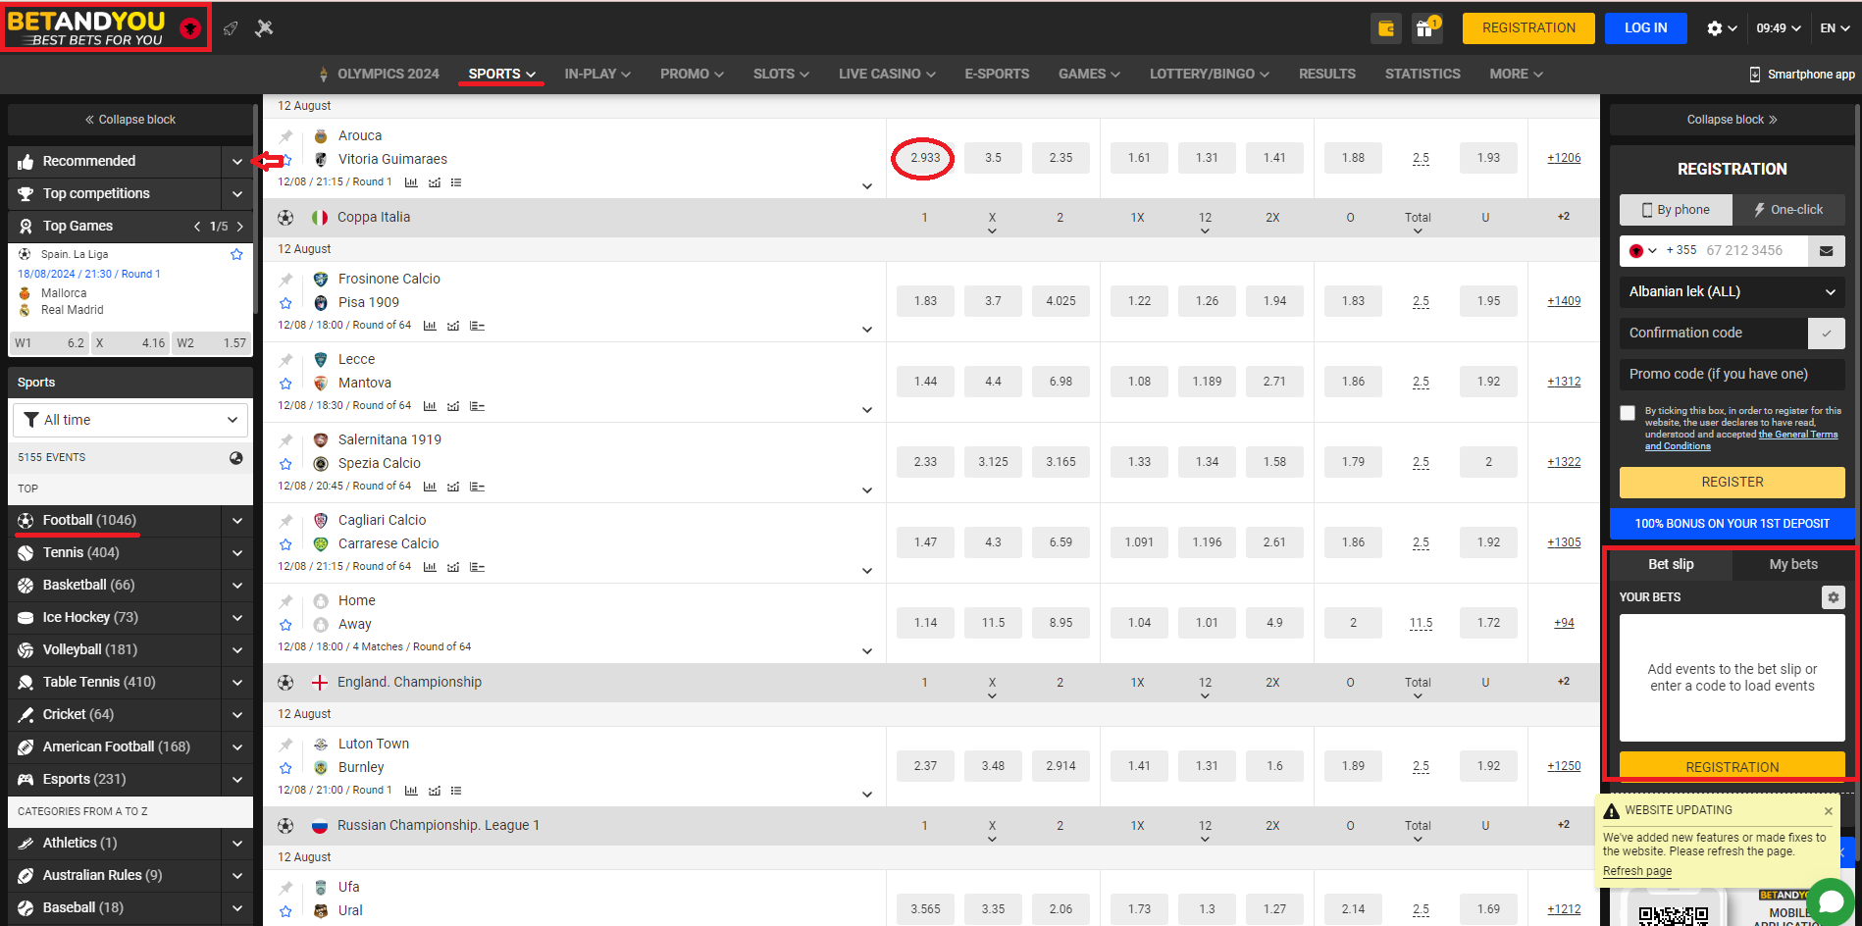This screenshot has width=1862, height=926.
Task: Expand more markets for Arouca match
Action: coord(867,186)
